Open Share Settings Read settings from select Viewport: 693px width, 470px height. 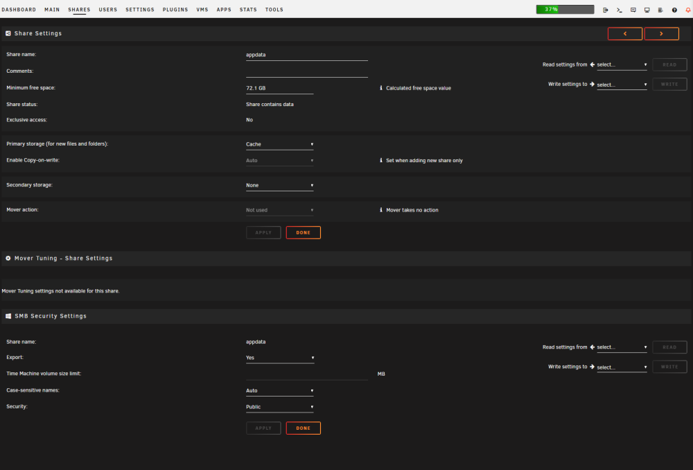[x=622, y=64]
